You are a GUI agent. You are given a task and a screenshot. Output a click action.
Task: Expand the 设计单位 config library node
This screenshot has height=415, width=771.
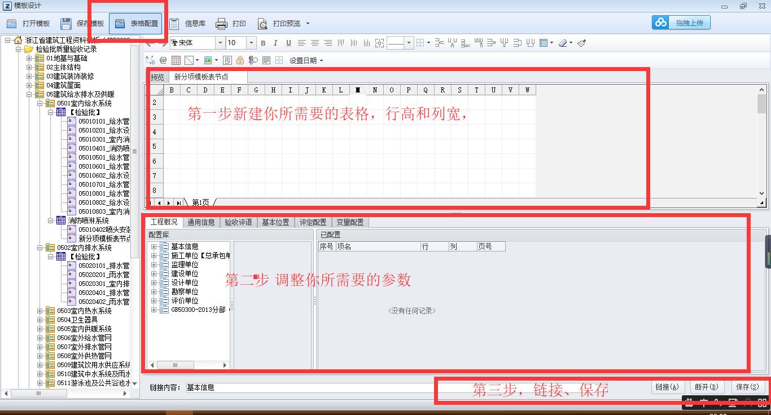click(154, 282)
